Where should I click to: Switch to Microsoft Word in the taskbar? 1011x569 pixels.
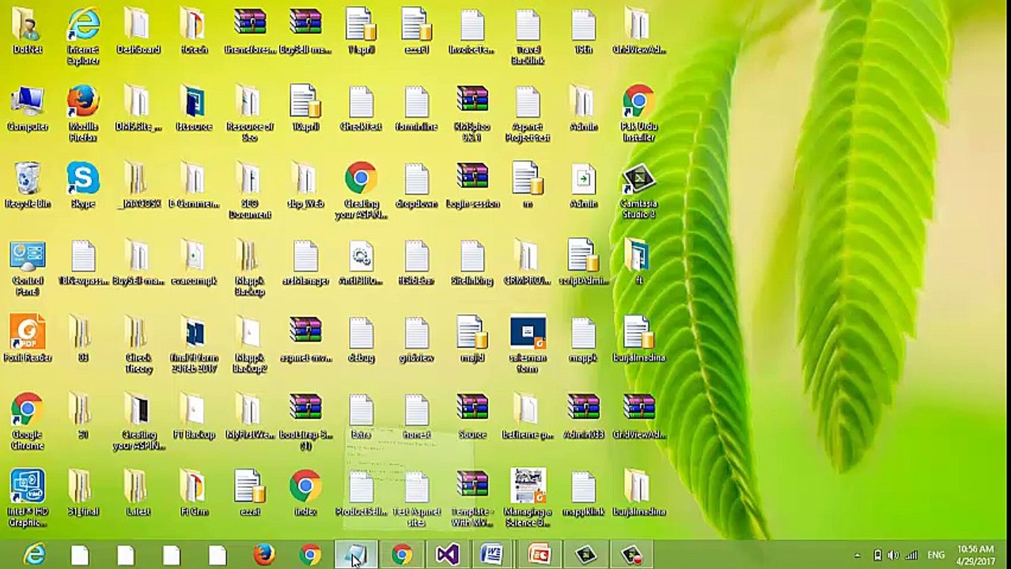click(x=492, y=555)
